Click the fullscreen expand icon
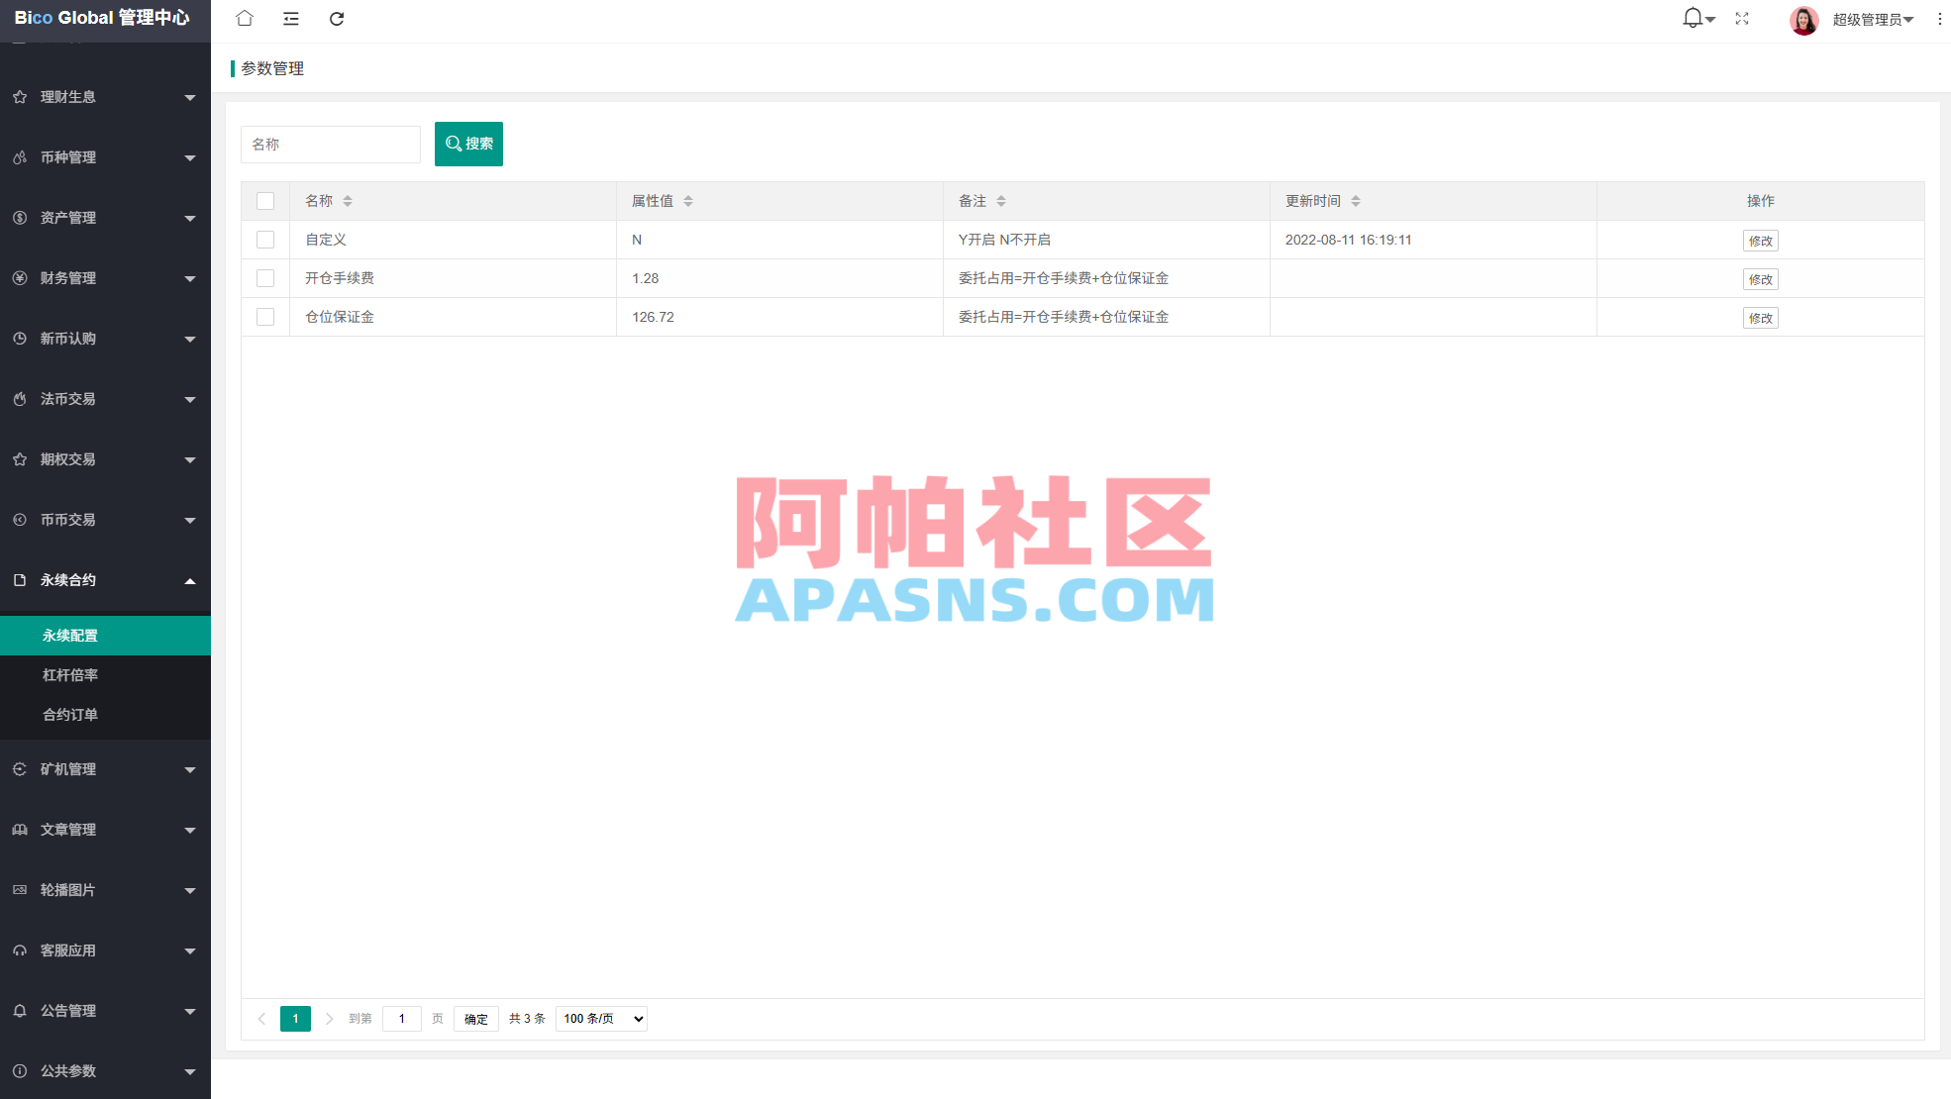Image resolution: width=1951 pixels, height=1099 pixels. (x=1742, y=18)
